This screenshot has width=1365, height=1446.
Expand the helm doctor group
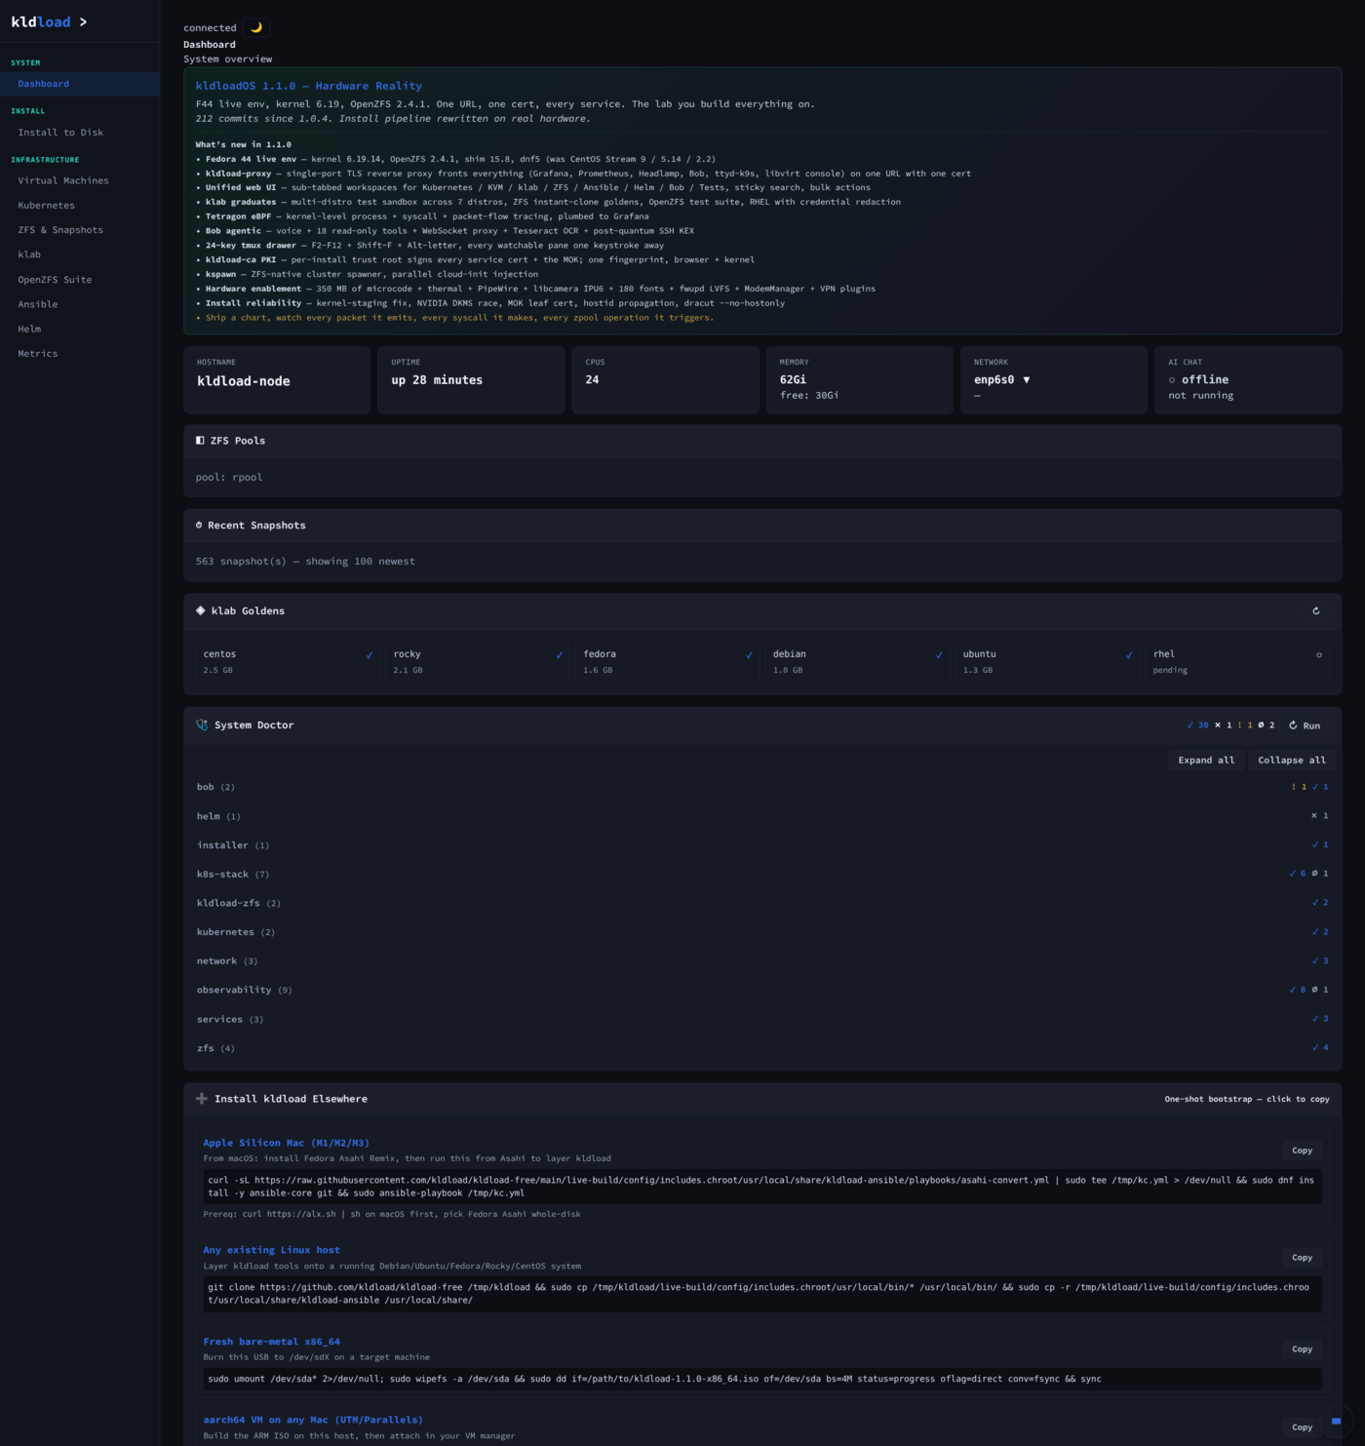tap(762, 816)
